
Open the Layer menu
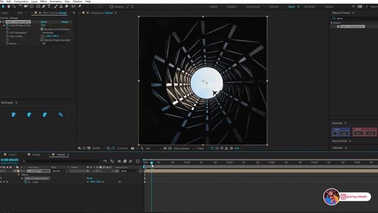coord(34,1)
